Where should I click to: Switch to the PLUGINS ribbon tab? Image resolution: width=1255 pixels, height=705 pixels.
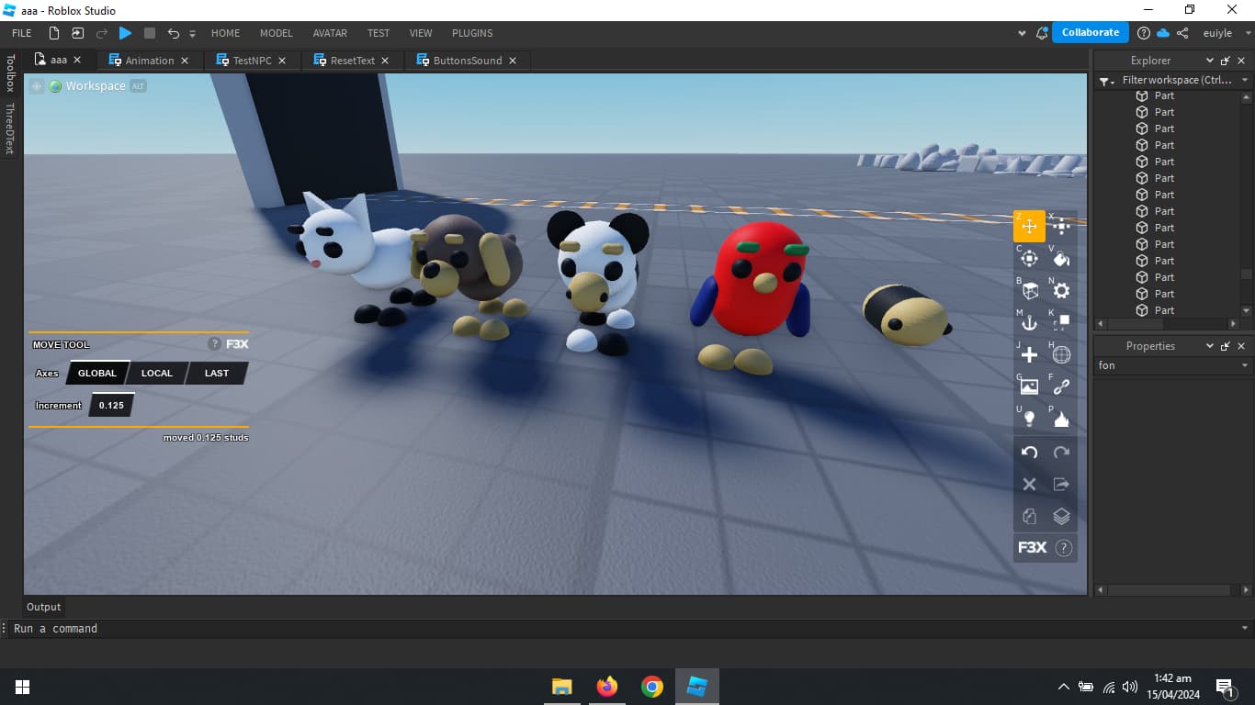tap(472, 33)
